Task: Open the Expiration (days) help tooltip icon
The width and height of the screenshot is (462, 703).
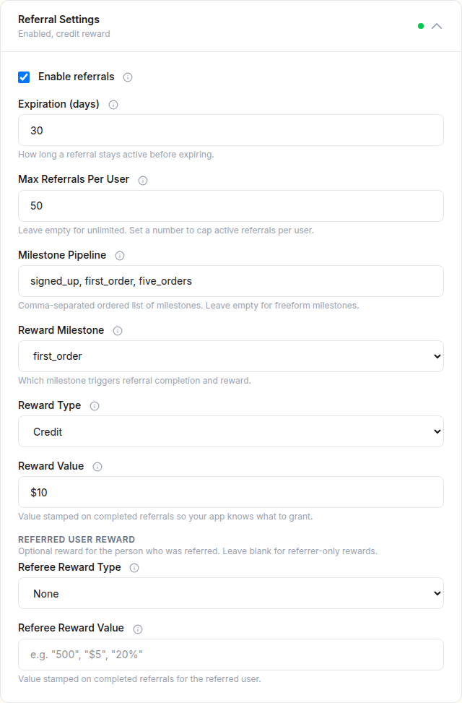Action: coord(113,105)
